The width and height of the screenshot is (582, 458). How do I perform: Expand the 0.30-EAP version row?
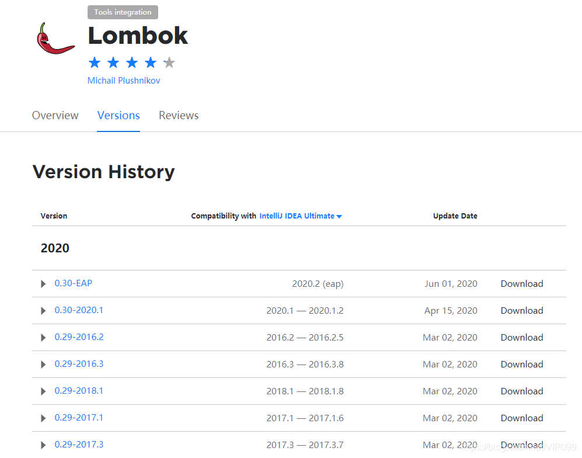coord(43,283)
